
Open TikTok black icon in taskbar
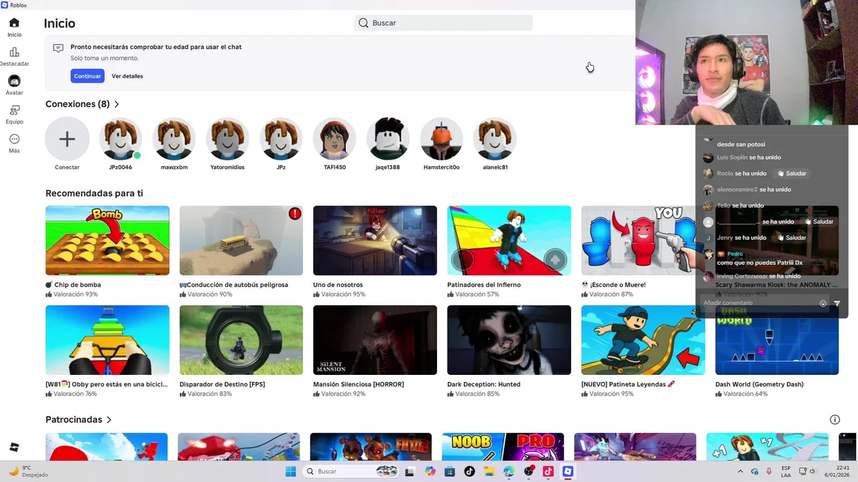pos(469,471)
